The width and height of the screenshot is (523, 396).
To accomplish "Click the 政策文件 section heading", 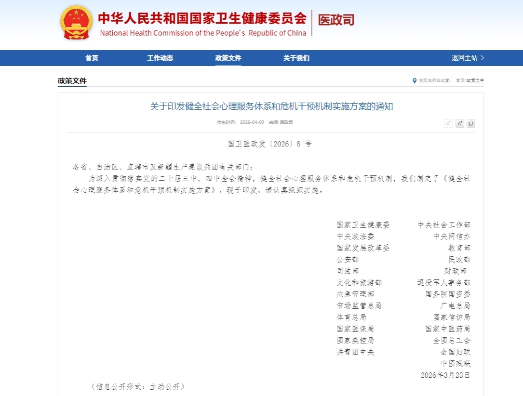I will (72, 80).
